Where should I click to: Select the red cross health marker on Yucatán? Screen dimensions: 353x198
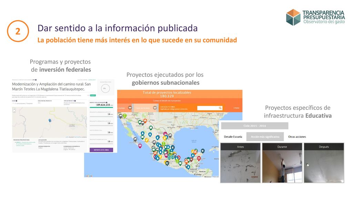199,158
